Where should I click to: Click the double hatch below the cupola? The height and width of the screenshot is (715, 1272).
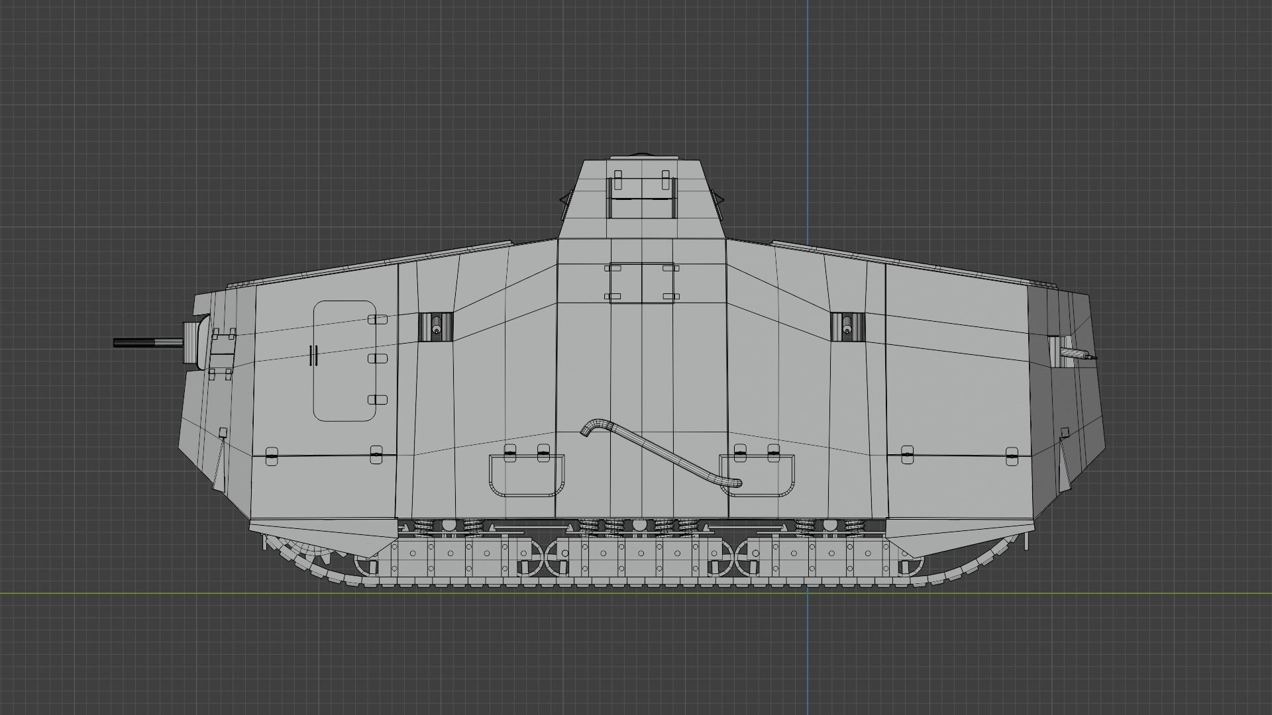641,283
